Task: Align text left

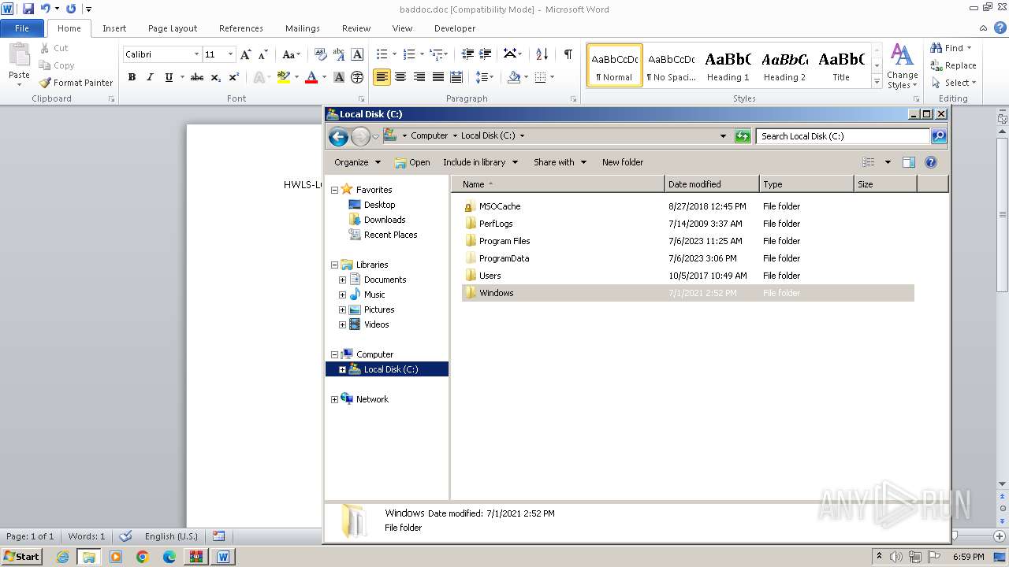Action: point(382,77)
